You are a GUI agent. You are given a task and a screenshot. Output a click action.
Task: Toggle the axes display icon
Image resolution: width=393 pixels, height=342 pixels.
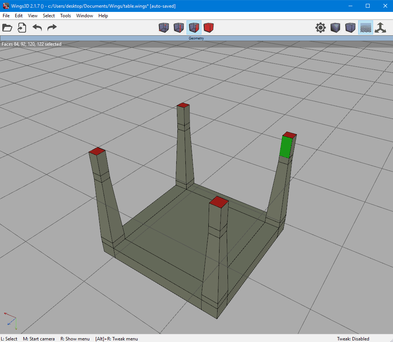[380, 28]
